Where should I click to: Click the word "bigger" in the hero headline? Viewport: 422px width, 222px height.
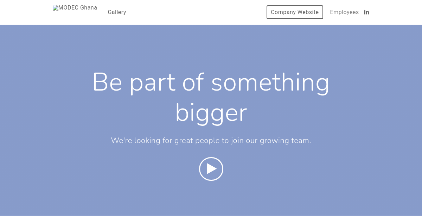click(211, 113)
